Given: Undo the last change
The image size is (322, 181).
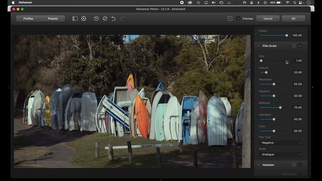Looking at the screenshot, I should point(113,19).
